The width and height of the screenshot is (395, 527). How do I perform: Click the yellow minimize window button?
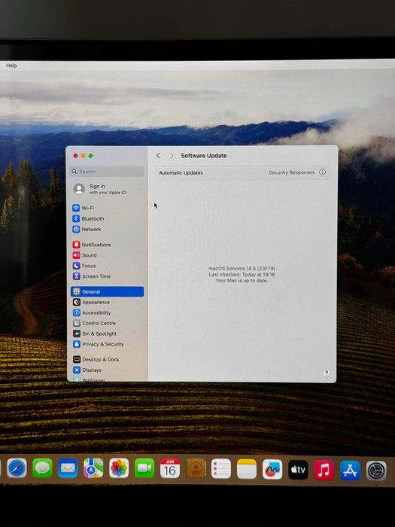tap(83, 156)
